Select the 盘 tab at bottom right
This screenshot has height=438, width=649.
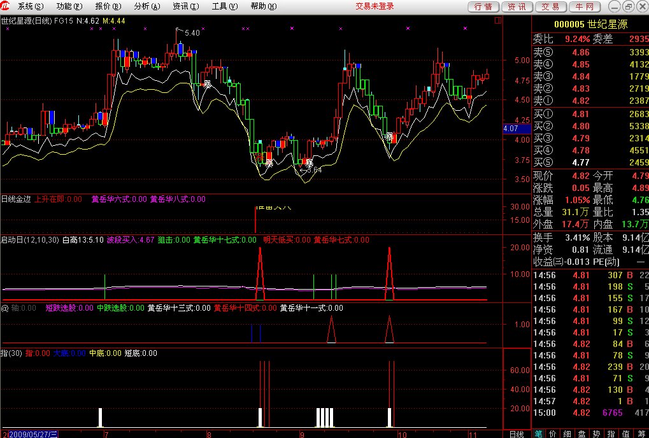pyautogui.click(x=581, y=434)
